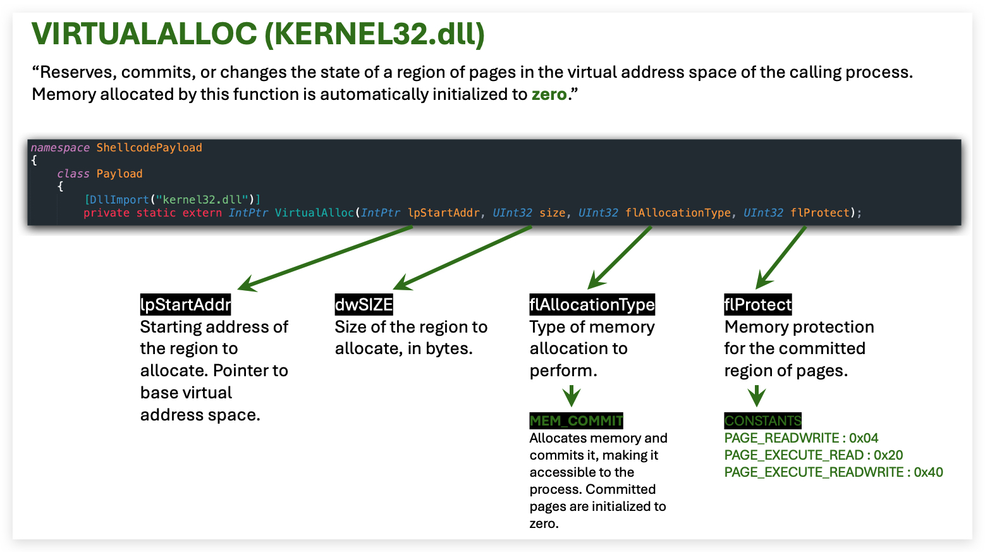This screenshot has height=552, width=985.
Task: Click the CONSTANTS heading
Action: (x=762, y=421)
